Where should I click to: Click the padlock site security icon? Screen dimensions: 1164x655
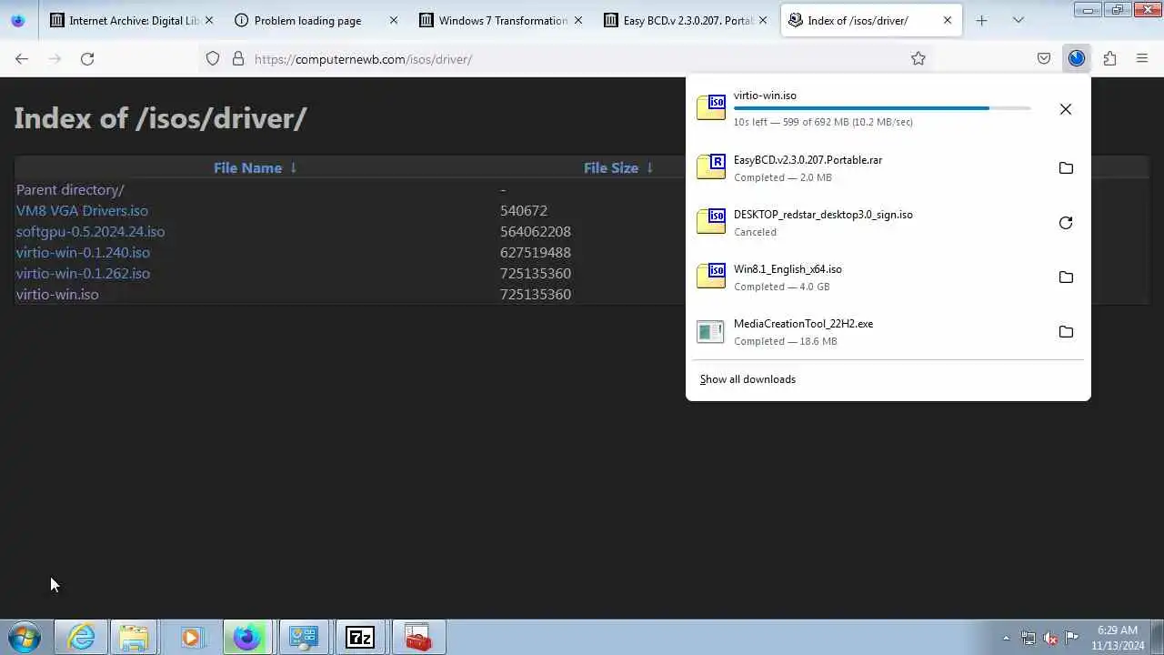[238, 58]
